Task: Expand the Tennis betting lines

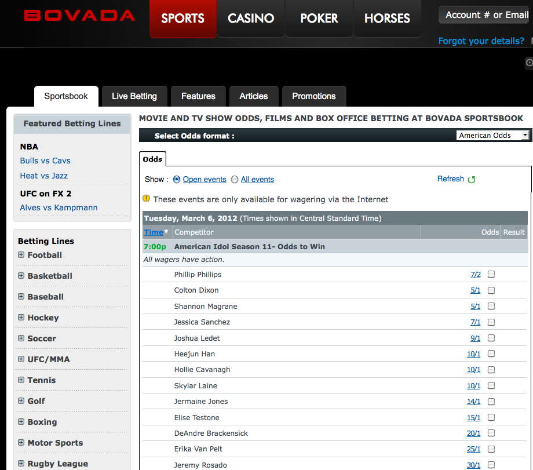Action: coord(21,380)
